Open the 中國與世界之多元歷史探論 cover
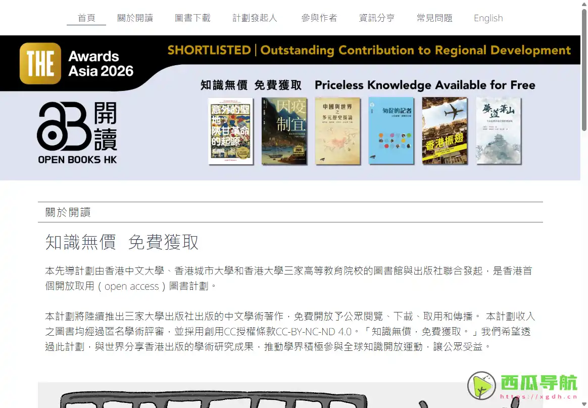This screenshot has height=408, width=588. [x=337, y=130]
